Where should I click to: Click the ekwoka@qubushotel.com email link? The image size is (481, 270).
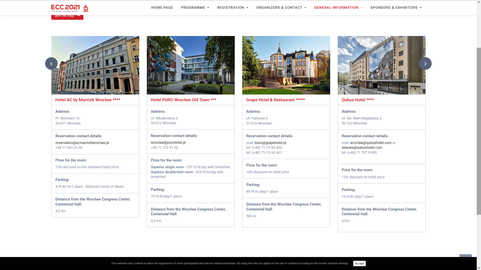(362, 147)
